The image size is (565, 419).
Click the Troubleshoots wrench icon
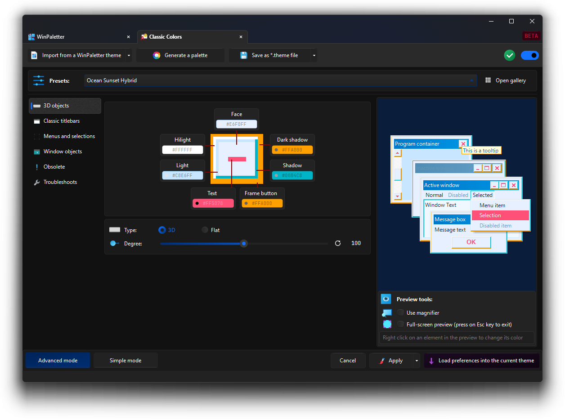coord(37,182)
